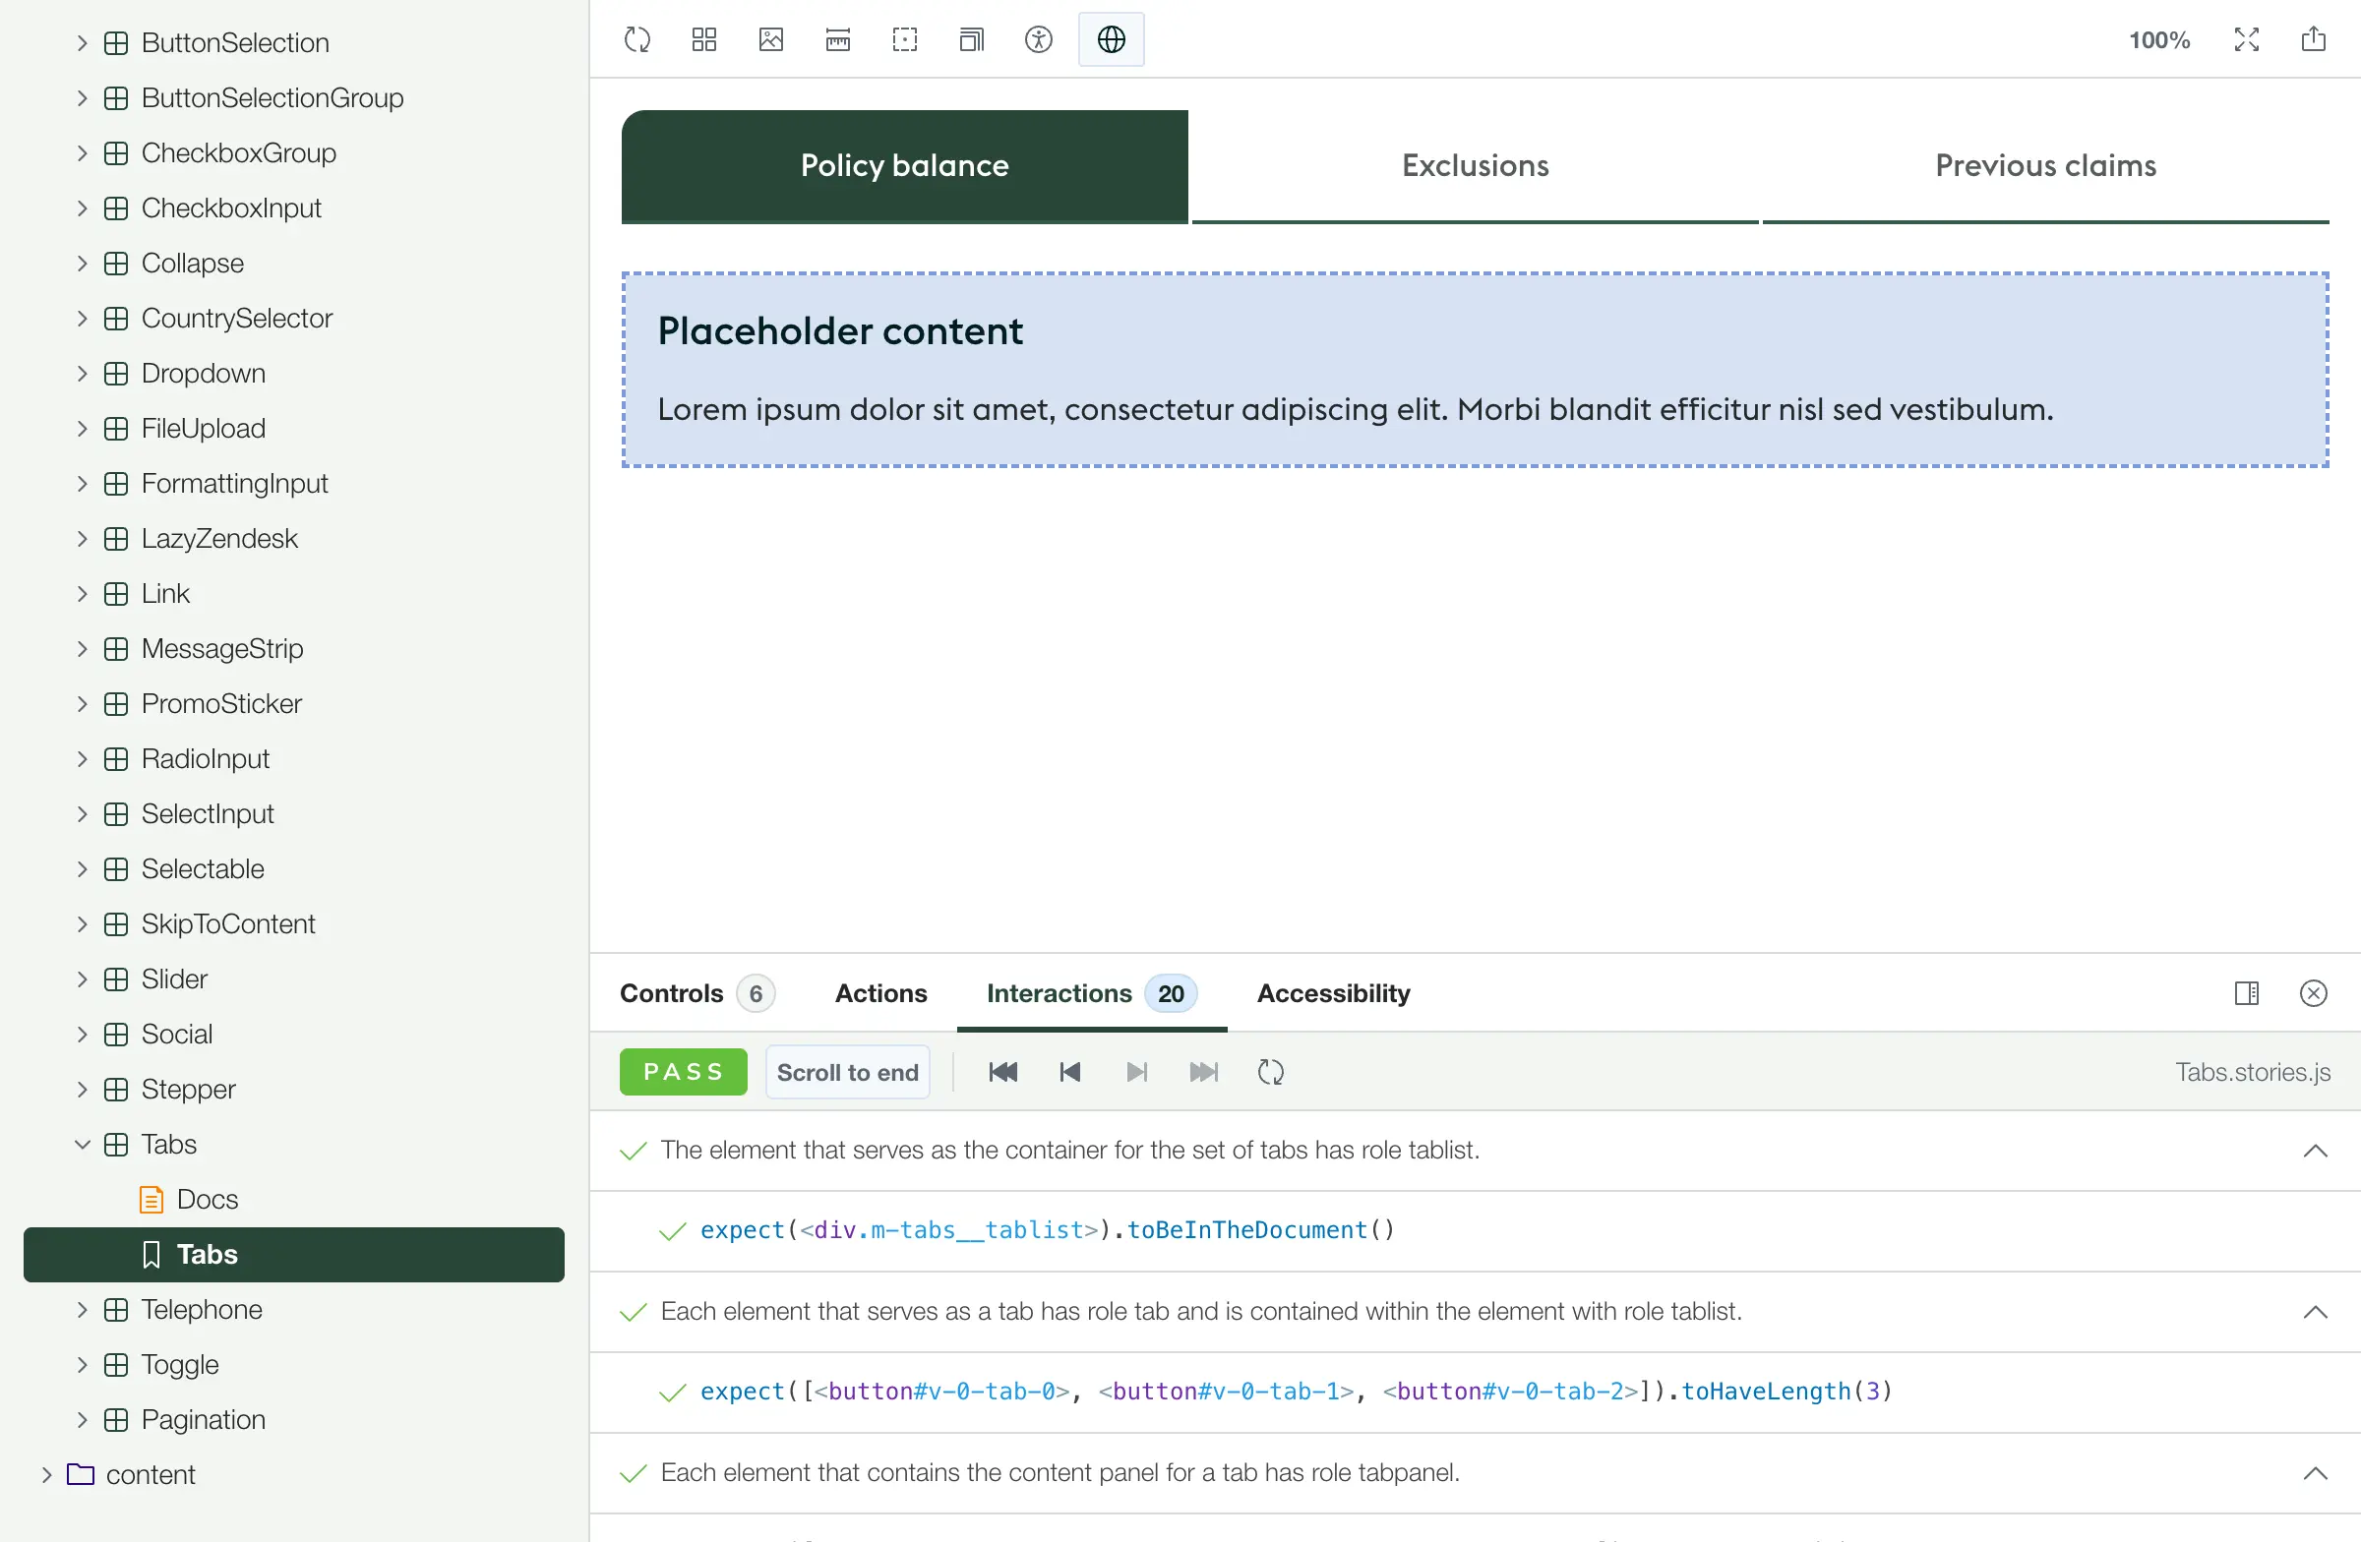
Task: Enter full screen mode
Action: click(x=2247, y=39)
